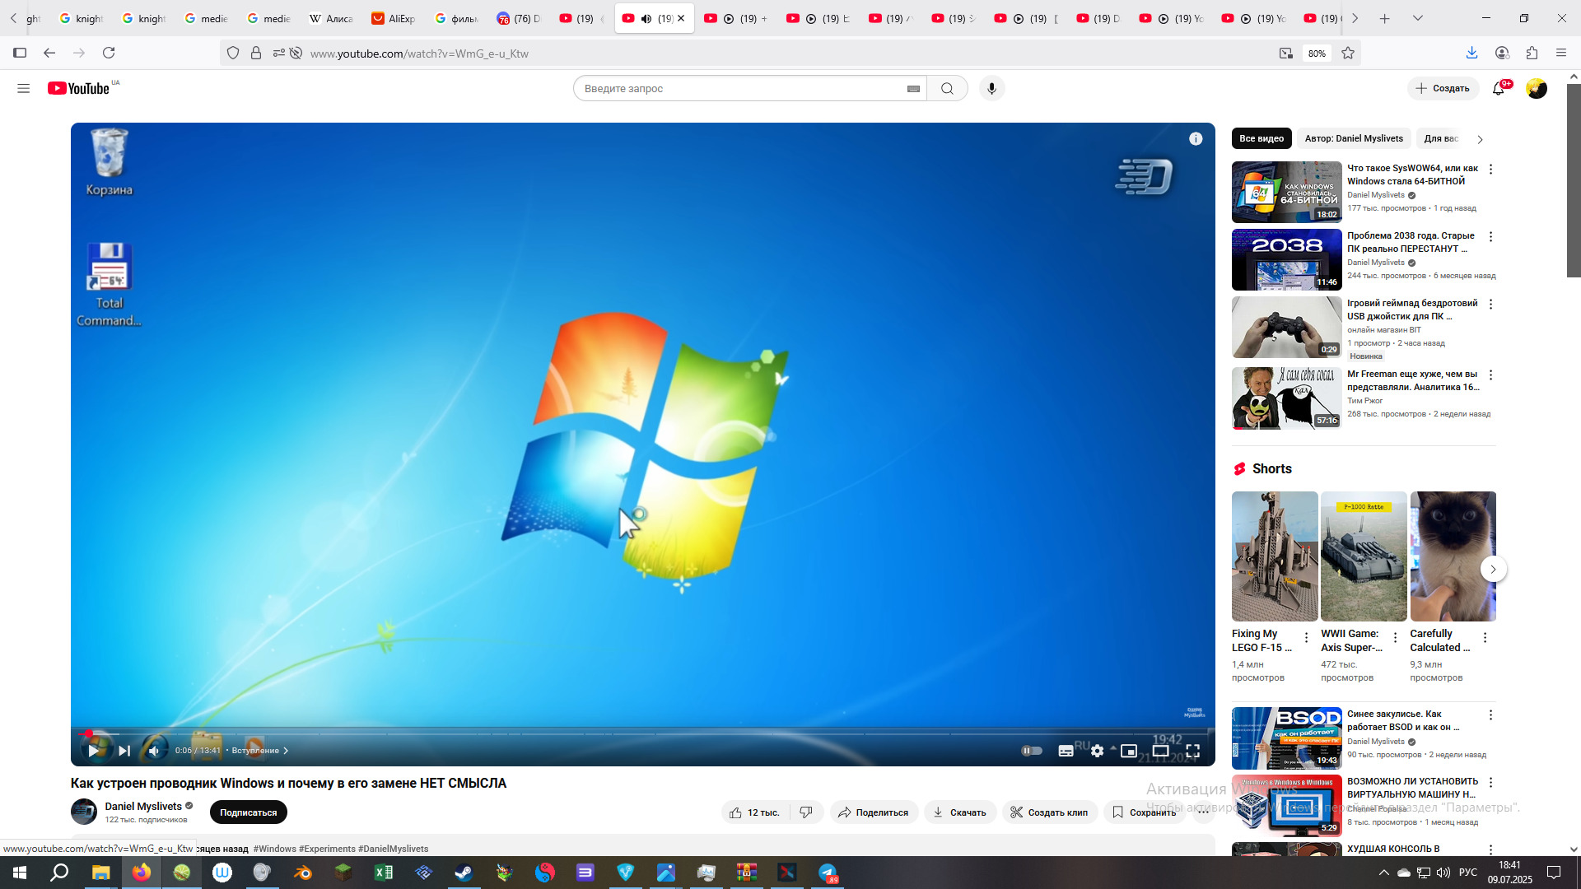Click the voice search microphone

pos(991,88)
